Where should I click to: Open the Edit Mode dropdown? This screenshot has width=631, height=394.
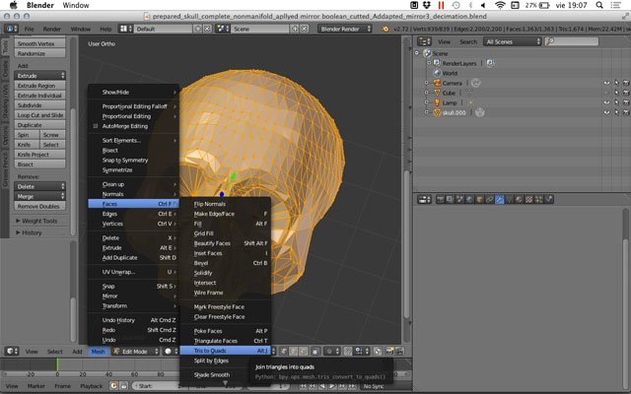tap(135, 352)
